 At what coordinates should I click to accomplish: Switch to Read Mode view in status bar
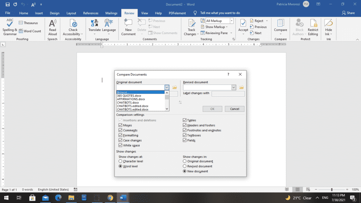[287, 189]
